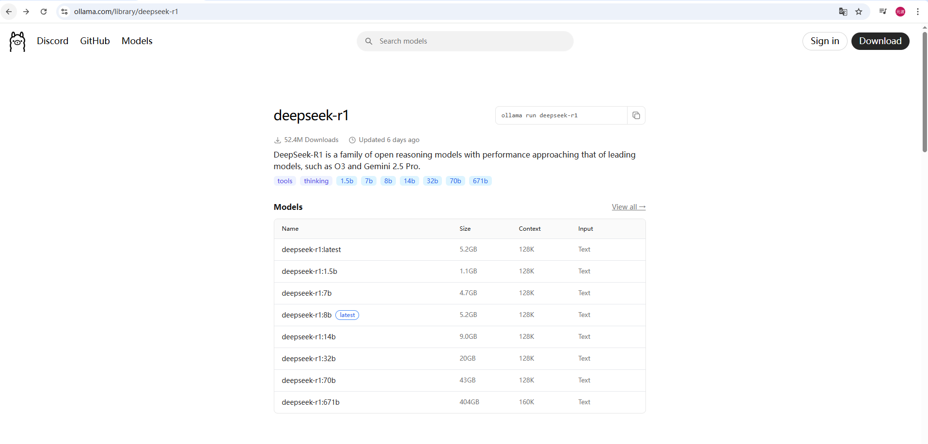This screenshot has height=444, width=928.
Task: Click the Models section heading
Action: click(288, 207)
